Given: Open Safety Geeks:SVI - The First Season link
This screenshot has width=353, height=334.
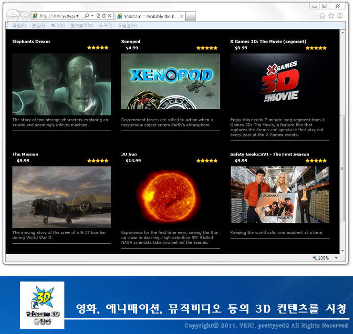Looking at the screenshot, I should (270, 154).
